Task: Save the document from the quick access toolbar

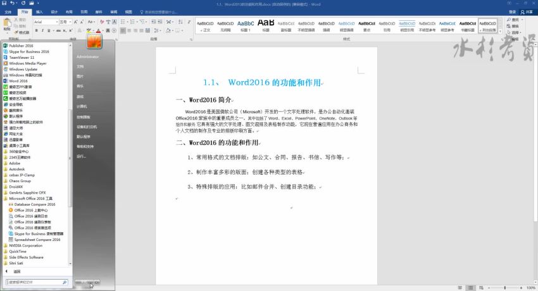Action: (4, 3)
